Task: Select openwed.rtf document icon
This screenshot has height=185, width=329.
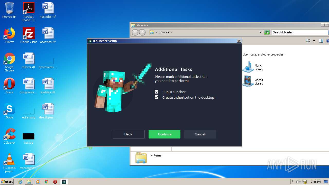Action: 48,36
